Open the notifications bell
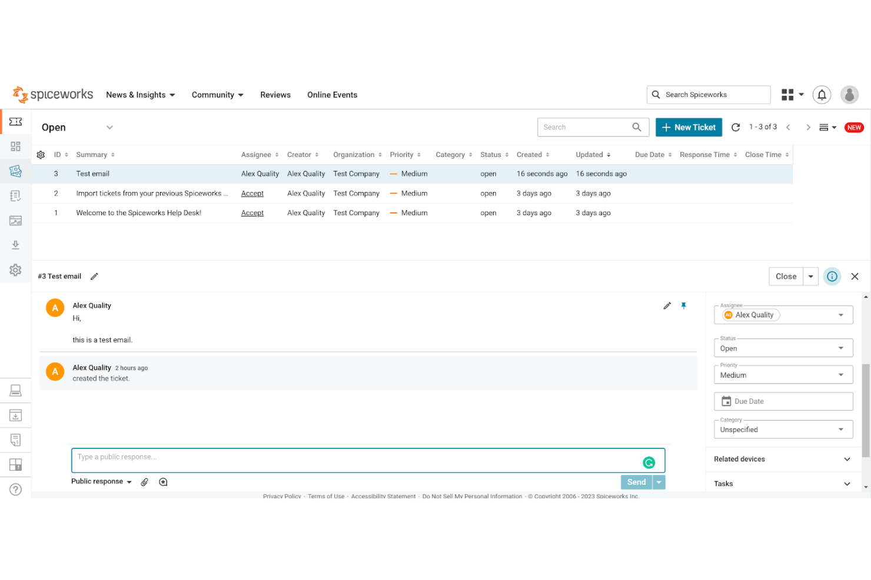 (x=822, y=95)
